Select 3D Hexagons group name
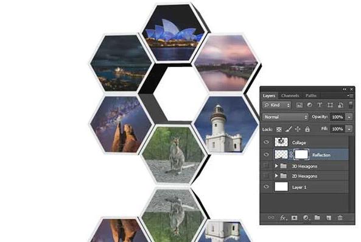The width and height of the screenshot is (361, 242). [x=304, y=166]
